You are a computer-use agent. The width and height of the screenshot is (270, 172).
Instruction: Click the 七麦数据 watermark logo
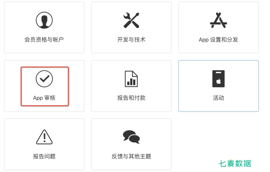pos(235,163)
